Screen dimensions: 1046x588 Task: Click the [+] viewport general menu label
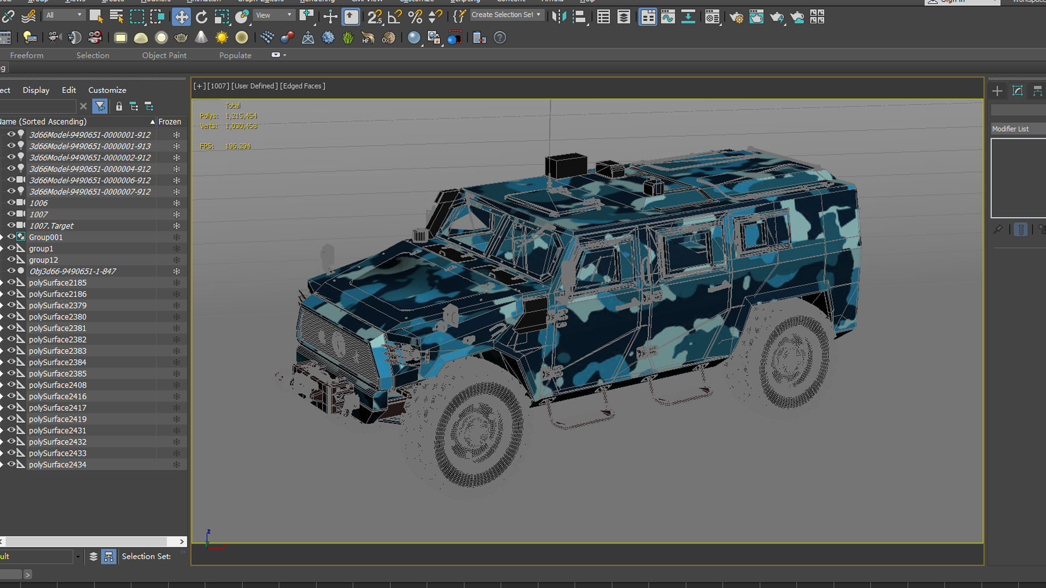(x=199, y=86)
